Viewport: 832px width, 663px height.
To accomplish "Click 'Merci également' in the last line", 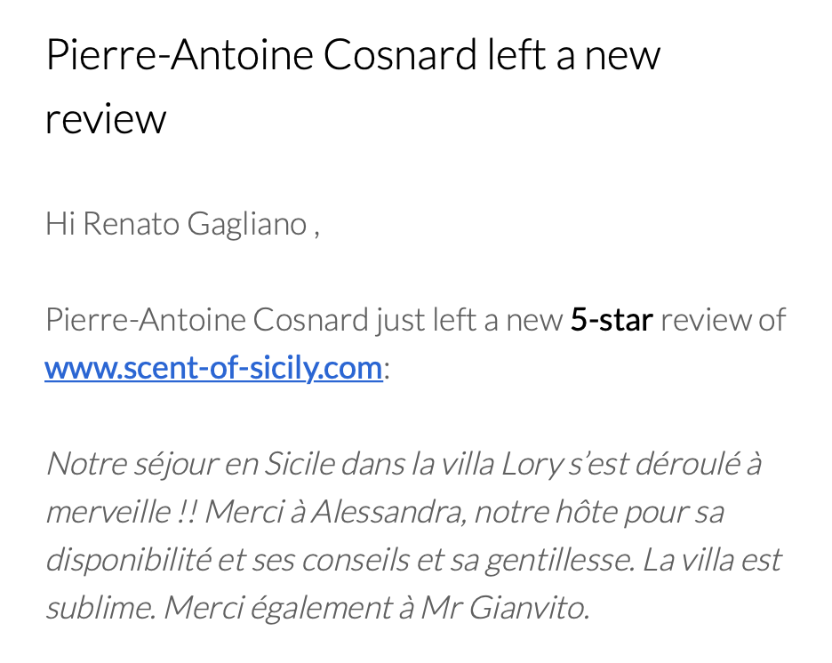I will pyautogui.click(x=280, y=608).
